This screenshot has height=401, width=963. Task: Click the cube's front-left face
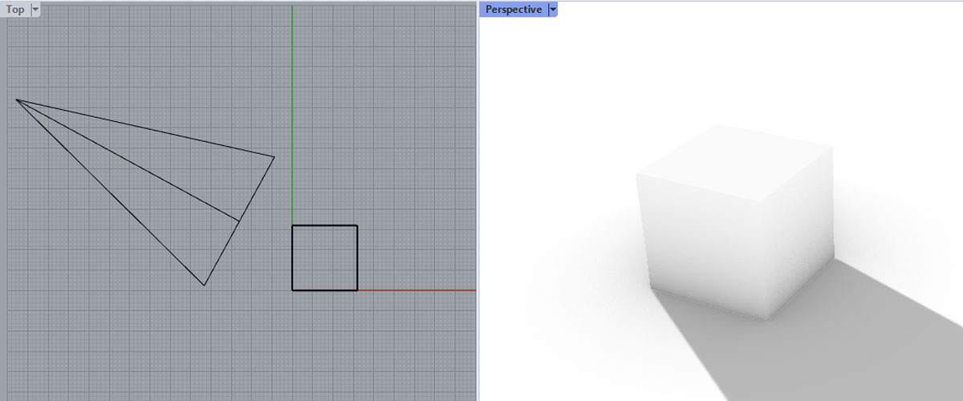tap(698, 241)
